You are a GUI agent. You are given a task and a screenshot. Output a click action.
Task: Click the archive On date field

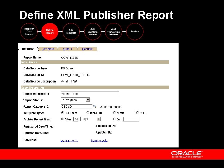131,119
